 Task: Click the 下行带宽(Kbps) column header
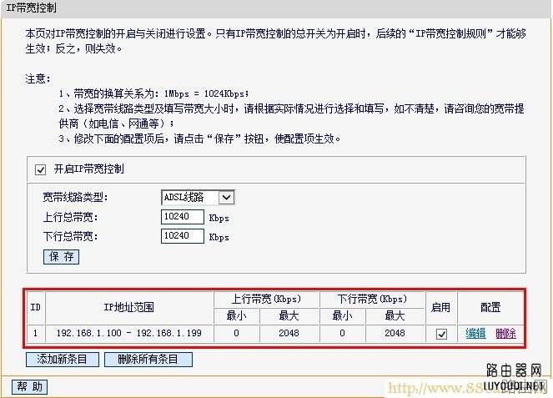(x=372, y=300)
